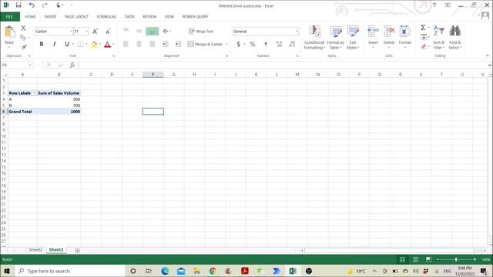This screenshot has height=277, width=493.
Task: Open the FILE tab
Action: coord(9,17)
